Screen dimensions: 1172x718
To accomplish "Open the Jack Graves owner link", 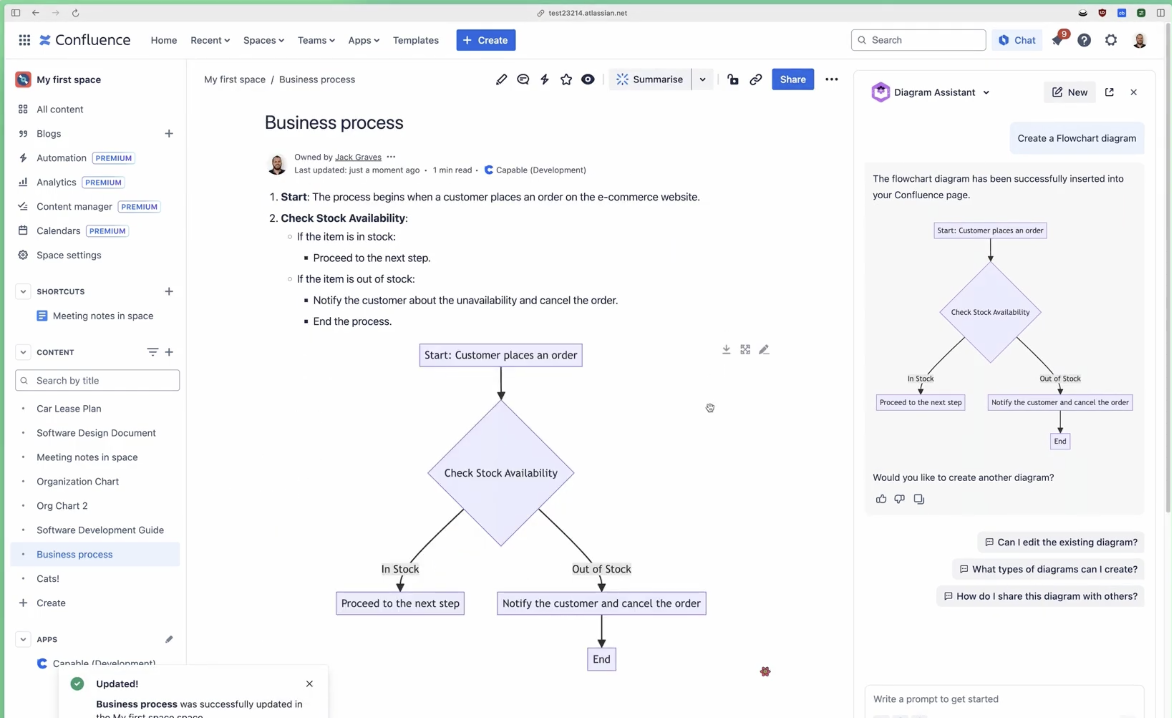I will click(x=358, y=157).
